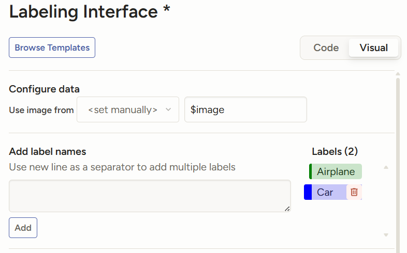Click the Labels (2) header
The width and height of the screenshot is (407, 253).
[x=335, y=151]
